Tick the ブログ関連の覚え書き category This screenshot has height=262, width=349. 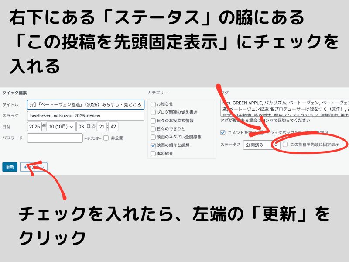pyautogui.click(x=153, y=112)
